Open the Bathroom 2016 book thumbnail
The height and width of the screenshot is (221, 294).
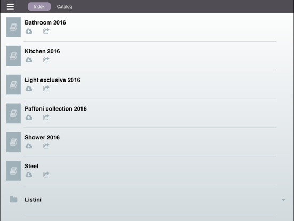tap(13, 27)
